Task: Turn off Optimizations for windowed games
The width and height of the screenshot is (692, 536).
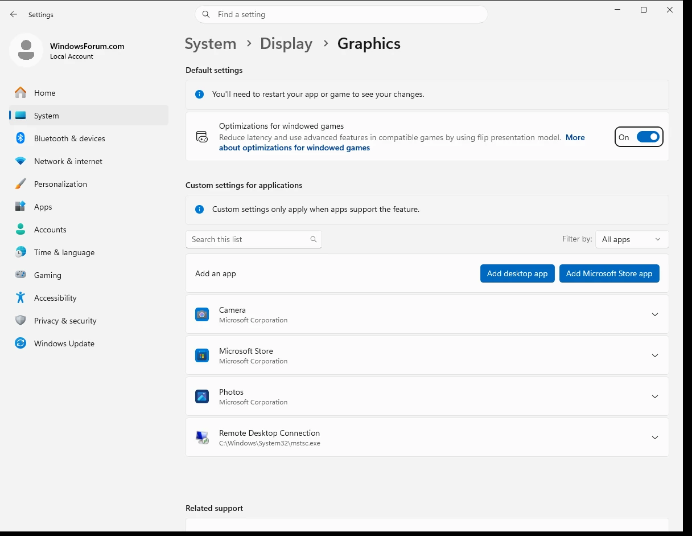Action: coord(648,137)
